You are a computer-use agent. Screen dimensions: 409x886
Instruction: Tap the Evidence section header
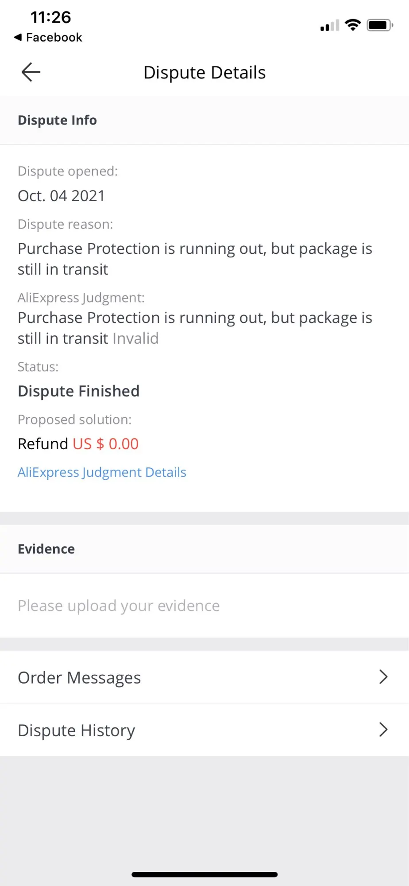click(46, 549)
